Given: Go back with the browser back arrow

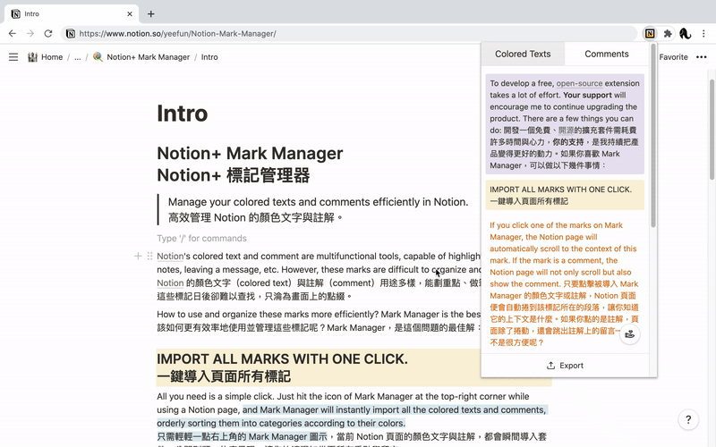Looking at the screenshot, I should (13, 33).
